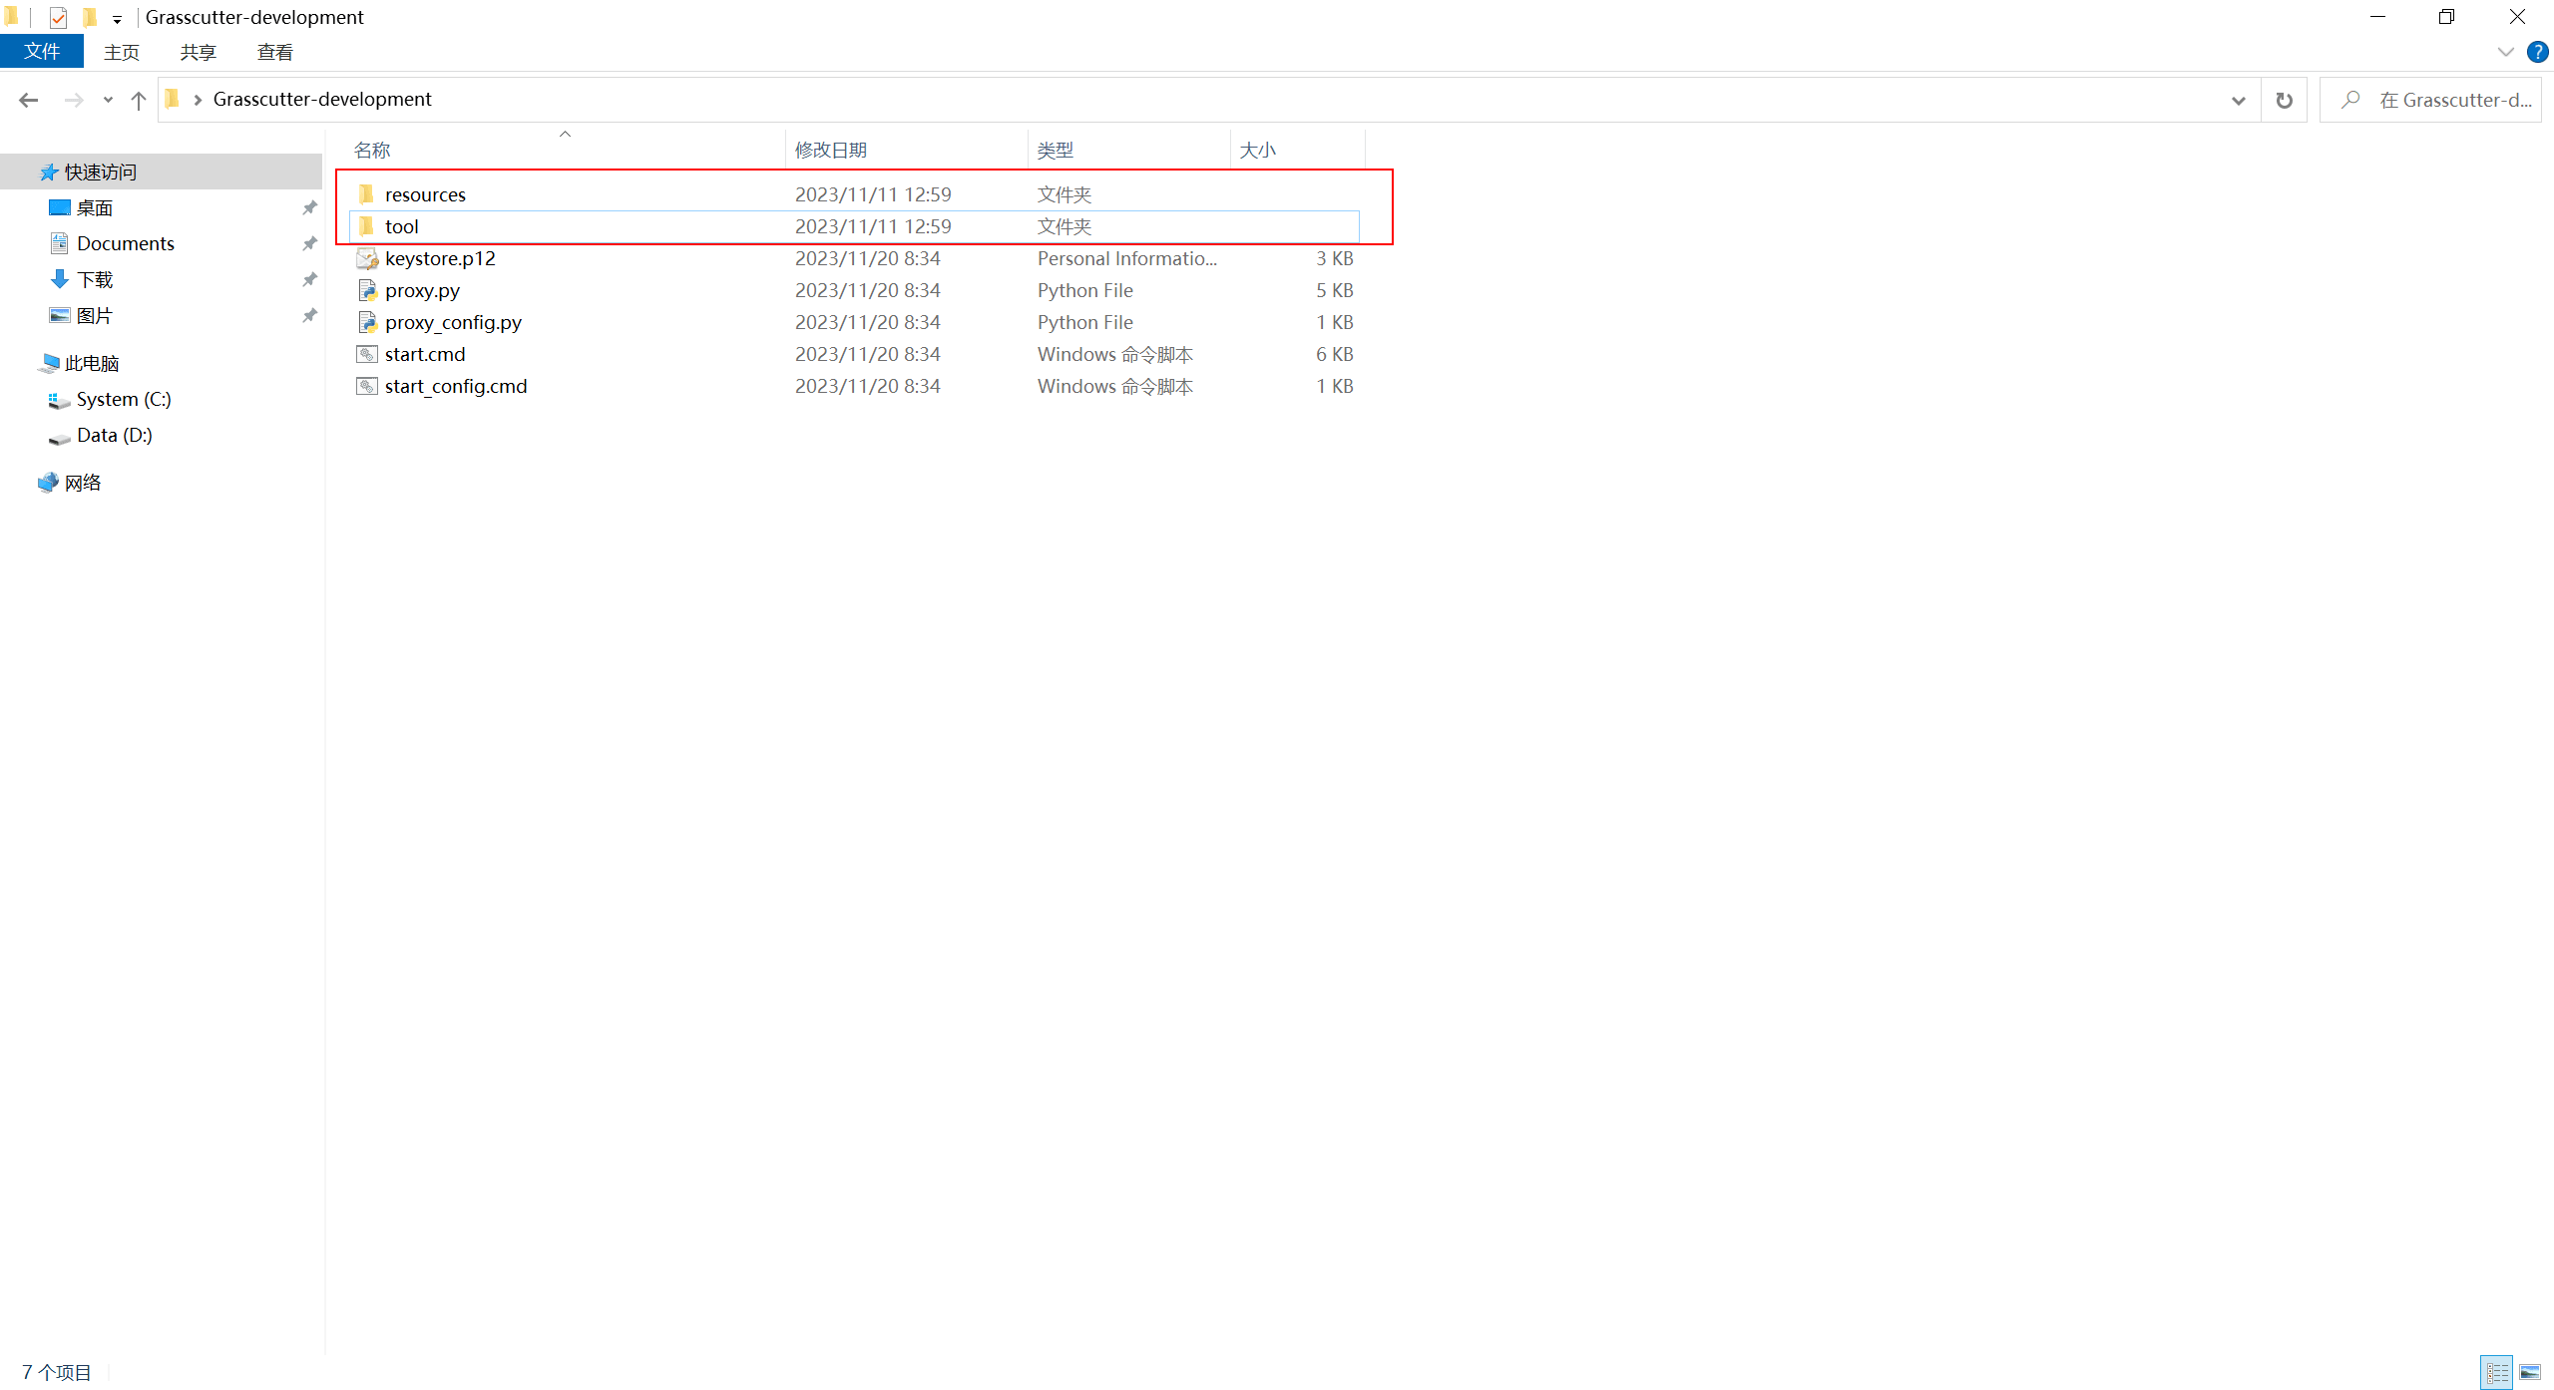This screenshot has width=2554, height=1390.
Task: Go forward using the forward arrow
Action: point(74,100)
